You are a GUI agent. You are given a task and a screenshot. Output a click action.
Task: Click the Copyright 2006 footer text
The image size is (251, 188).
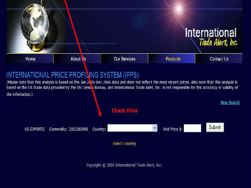pyautogui.click(x=124, y=165)
